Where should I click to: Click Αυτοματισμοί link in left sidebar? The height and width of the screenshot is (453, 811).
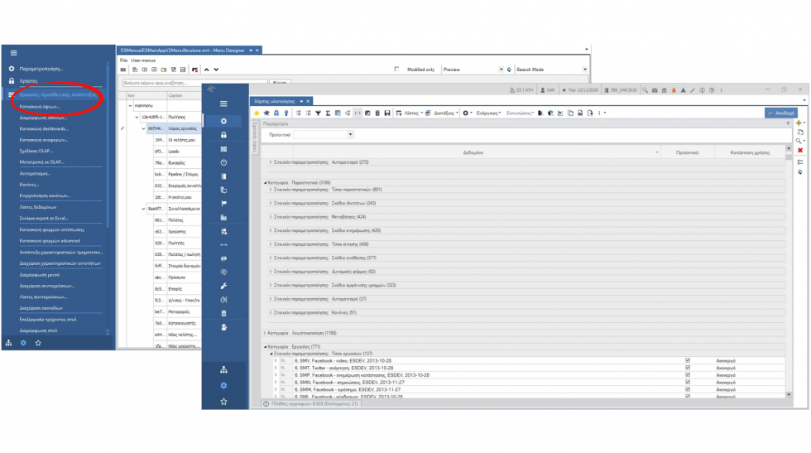click(x=35, y=173)
